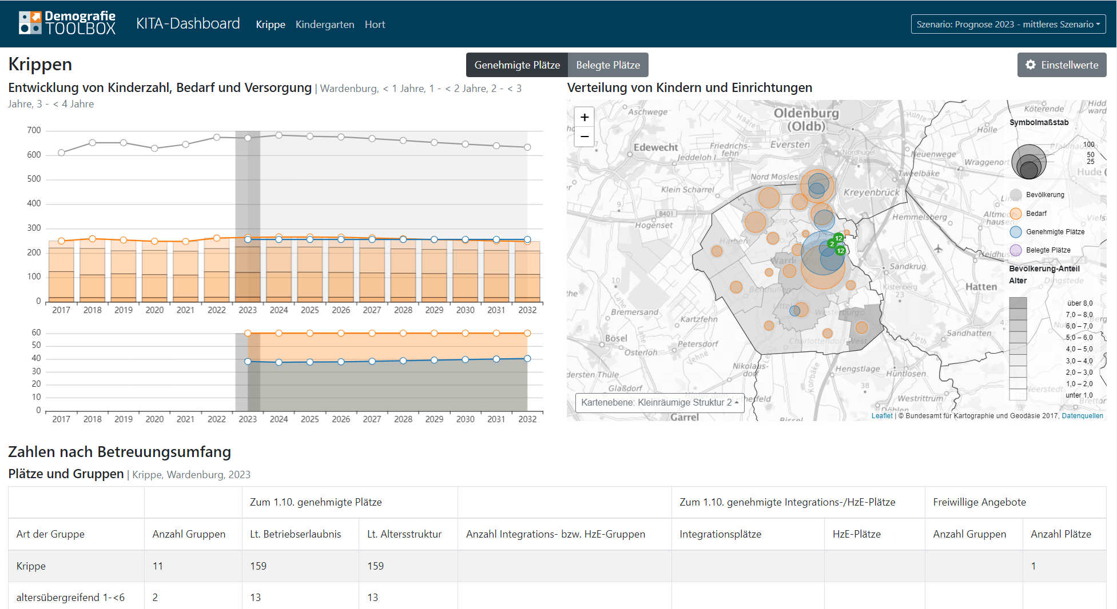This screenshot has height=609, width=1117.
Task: Go to the Hort tab
Action: pyautogui.click(x=375, y=25)
